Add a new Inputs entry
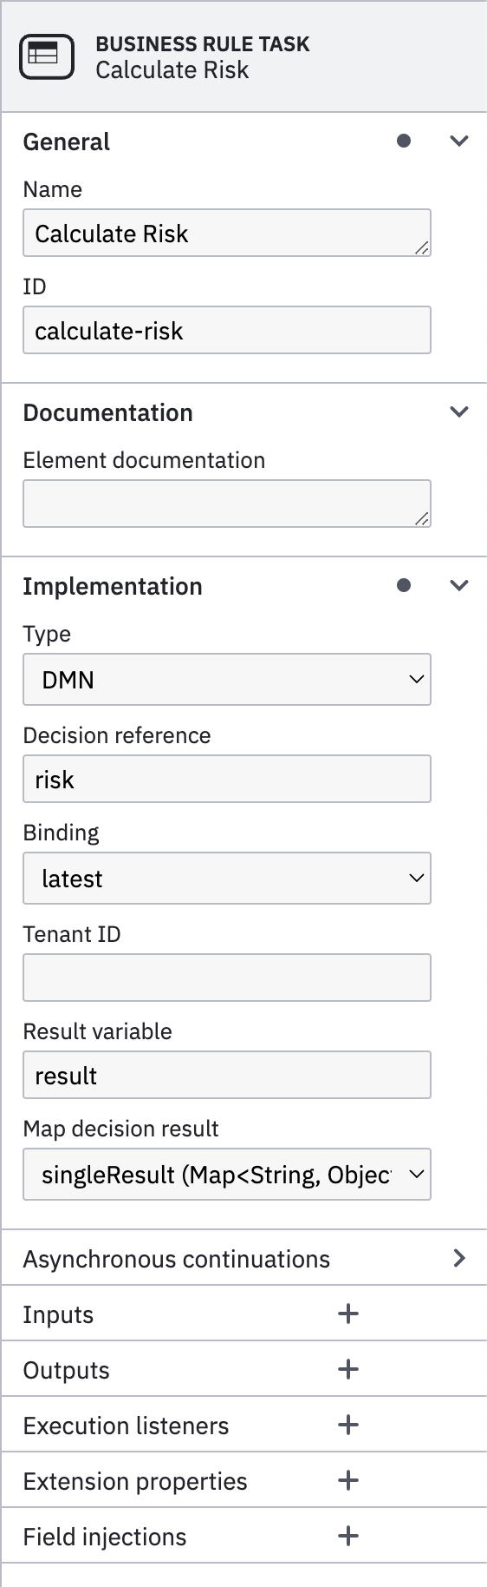 (x=348, y=1314)
